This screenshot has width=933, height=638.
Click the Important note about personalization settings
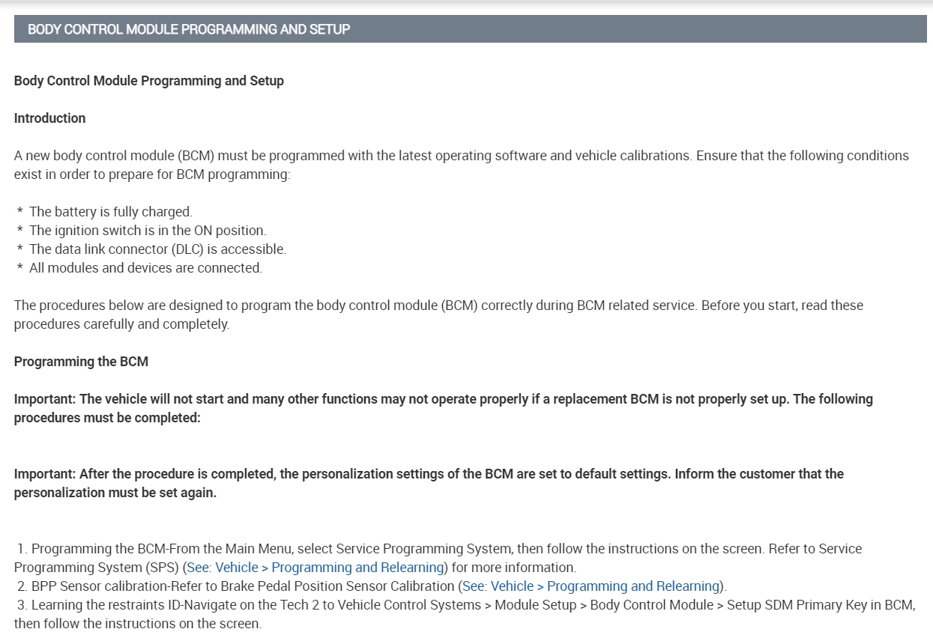click(429, 483)
